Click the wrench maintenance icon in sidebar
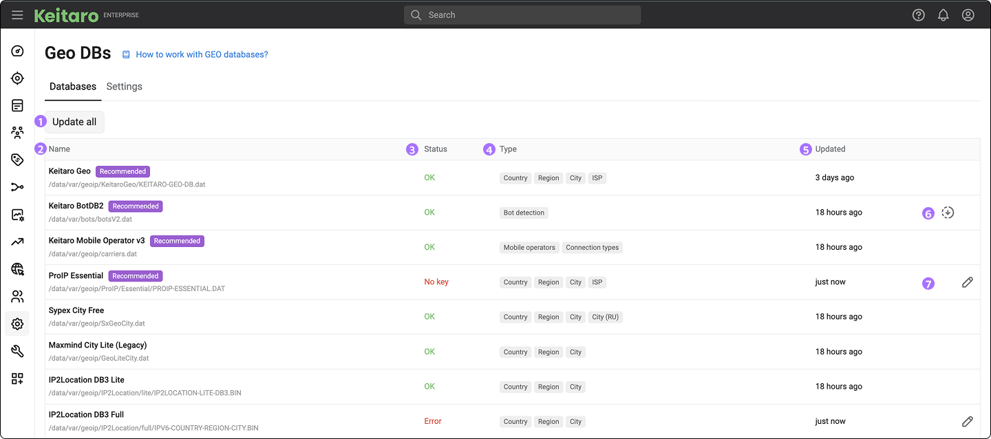This screenshot has width=991, height=439. point(18,351)
